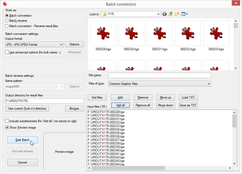The width and height of the screenshot is (242, 174).
Task: Select the Batch rename radio option
Action: pos(7,21)
